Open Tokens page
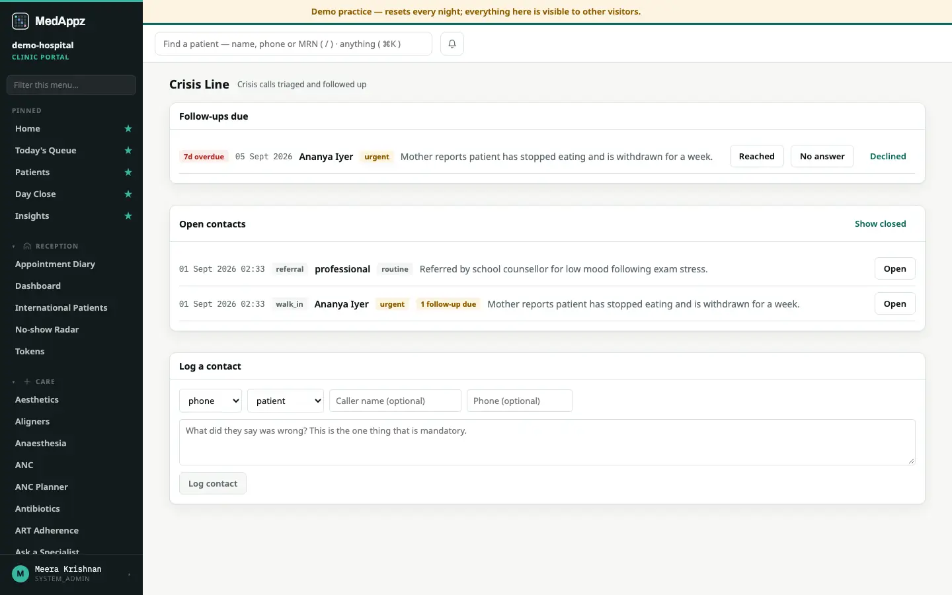This screenshot has height=595, width=952. [x=30, y=352]
